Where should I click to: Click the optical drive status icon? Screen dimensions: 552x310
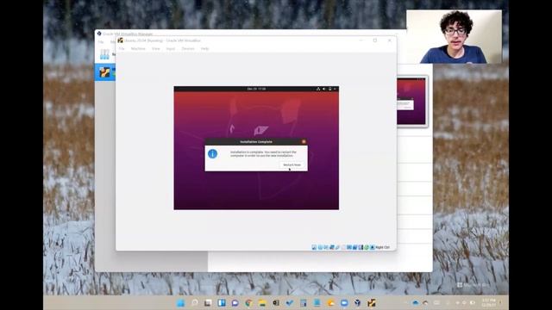click(x=320, y=247)
